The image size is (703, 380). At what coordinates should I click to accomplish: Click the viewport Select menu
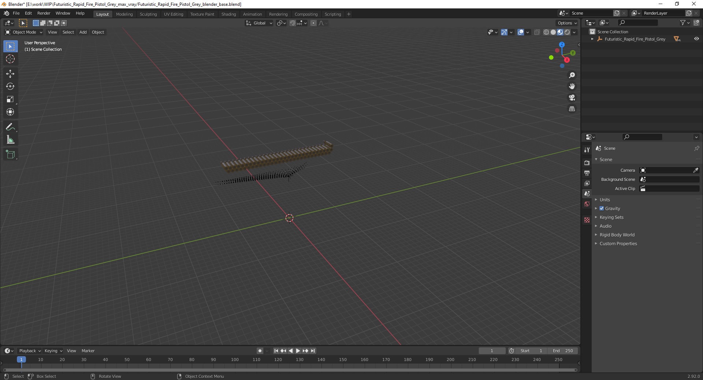[68, 32]
